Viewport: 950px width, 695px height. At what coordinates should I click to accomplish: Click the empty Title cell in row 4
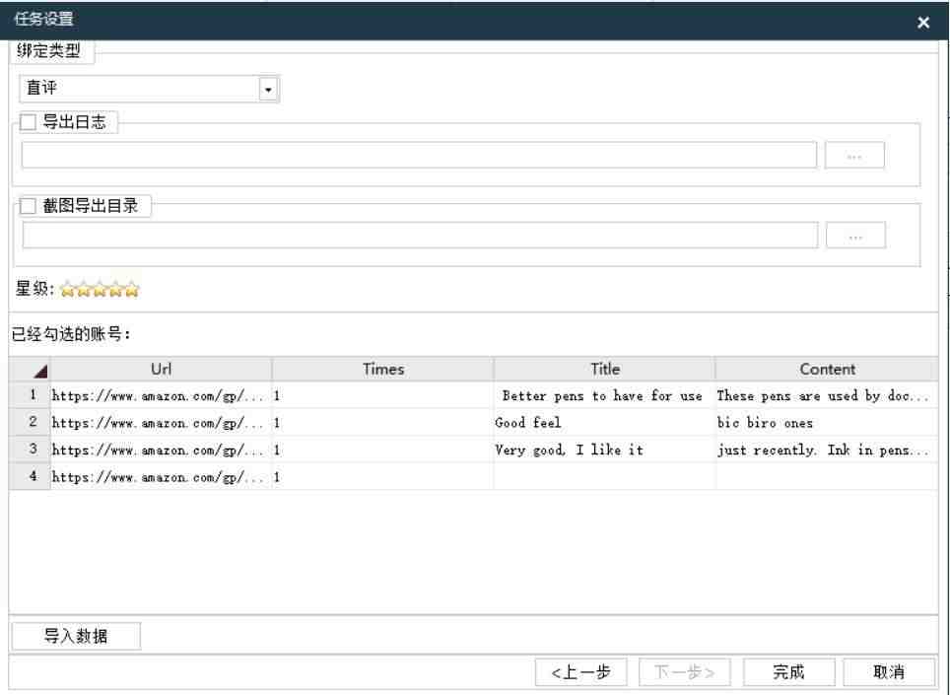605,477
